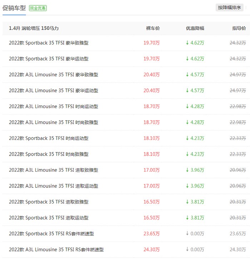Click 16.50万 price of Sportback 进取运动型

pyautogui.click(x=151, y=218)
